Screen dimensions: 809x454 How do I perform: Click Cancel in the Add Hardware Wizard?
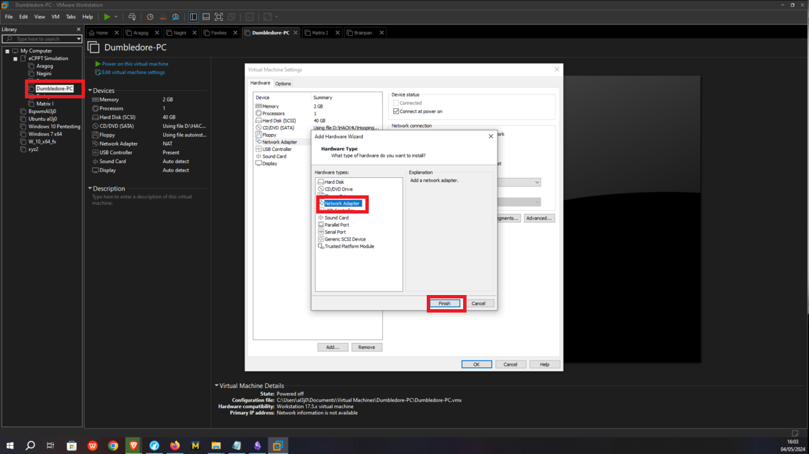tap(479, 303)
